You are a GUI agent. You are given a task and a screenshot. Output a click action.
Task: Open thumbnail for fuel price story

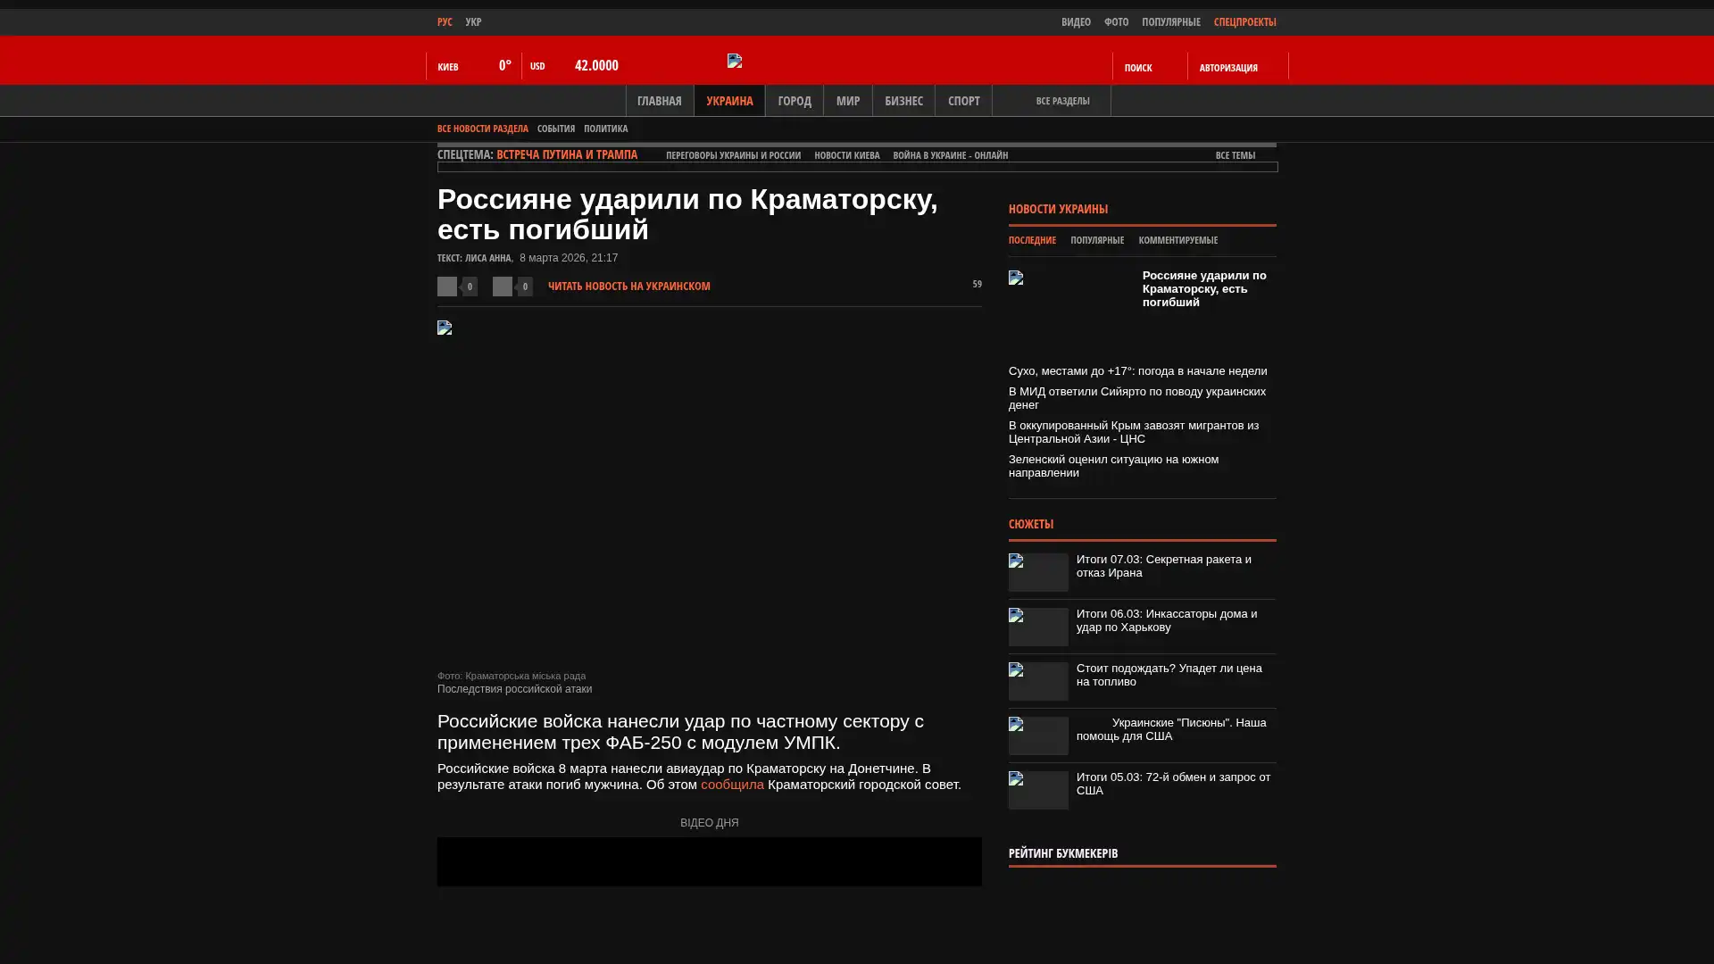(1038, 681)
